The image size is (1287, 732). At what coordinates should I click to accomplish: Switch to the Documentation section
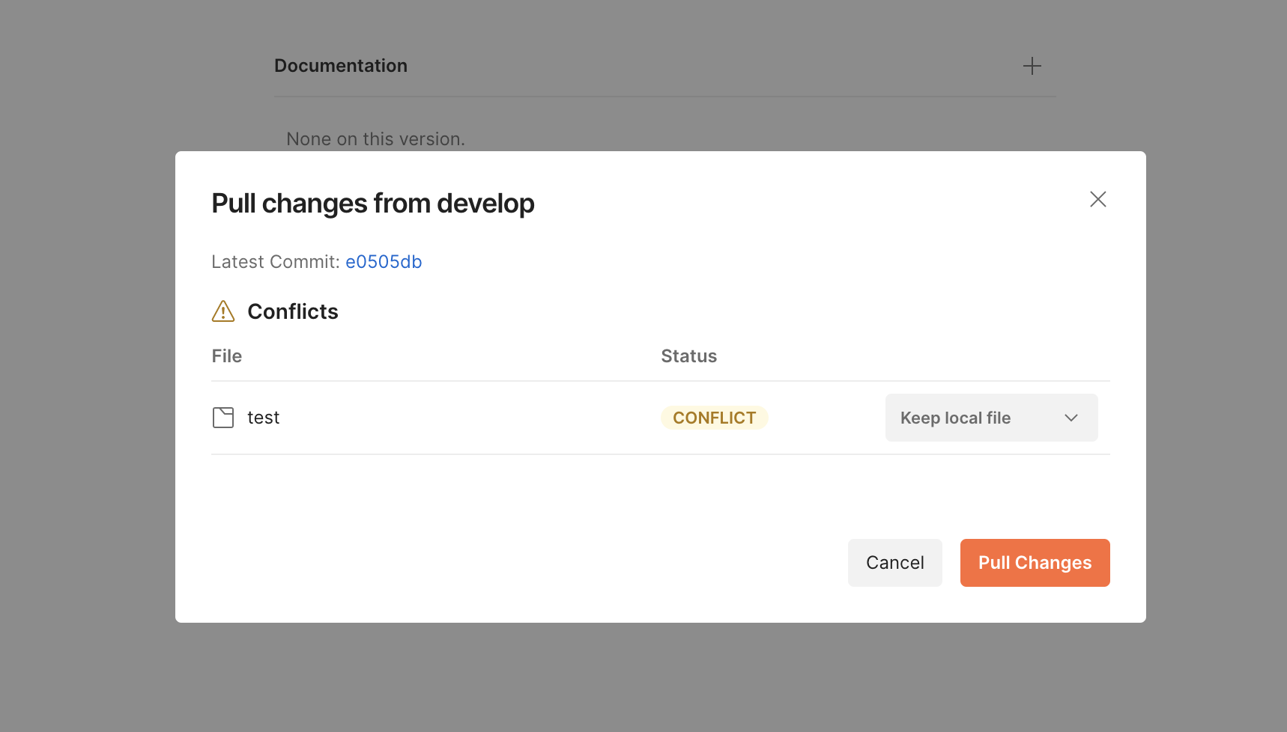(341, 65)
